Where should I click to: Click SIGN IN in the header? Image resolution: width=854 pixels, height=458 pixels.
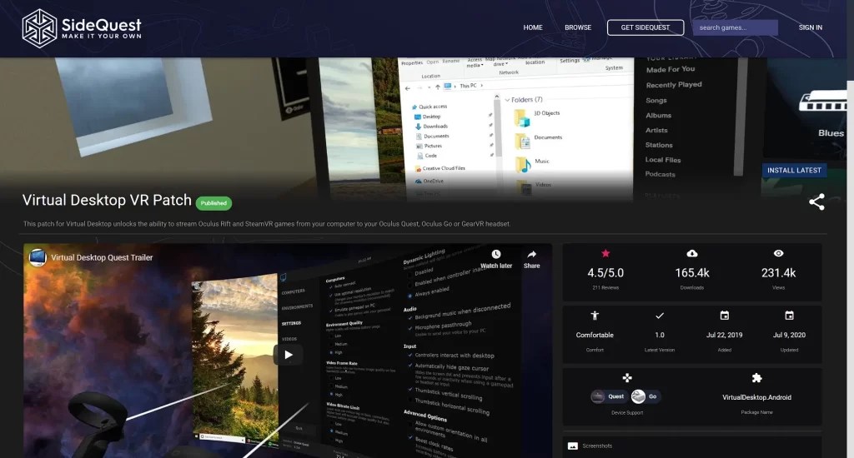tap(811, 27)
